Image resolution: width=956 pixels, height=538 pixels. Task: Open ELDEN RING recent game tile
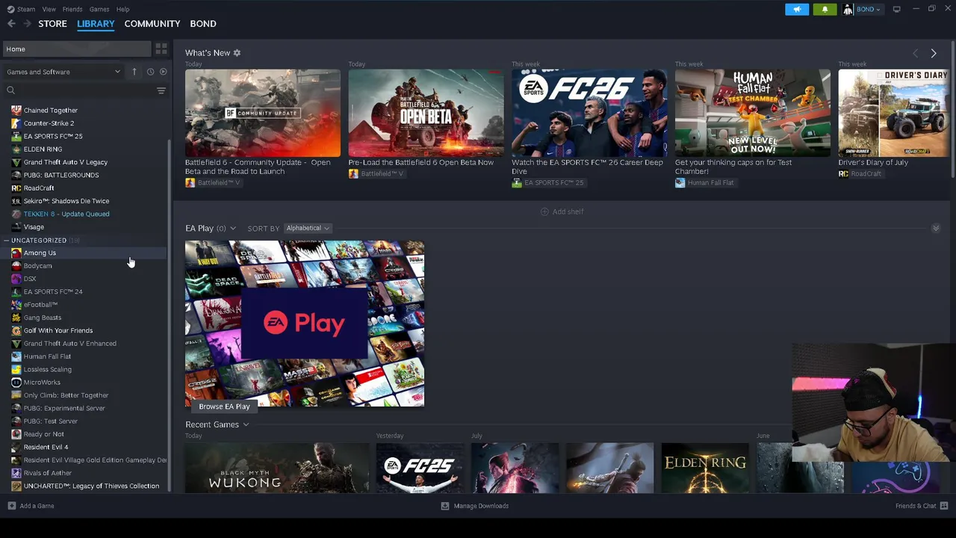pyautogui.click(x=705, y=468)
